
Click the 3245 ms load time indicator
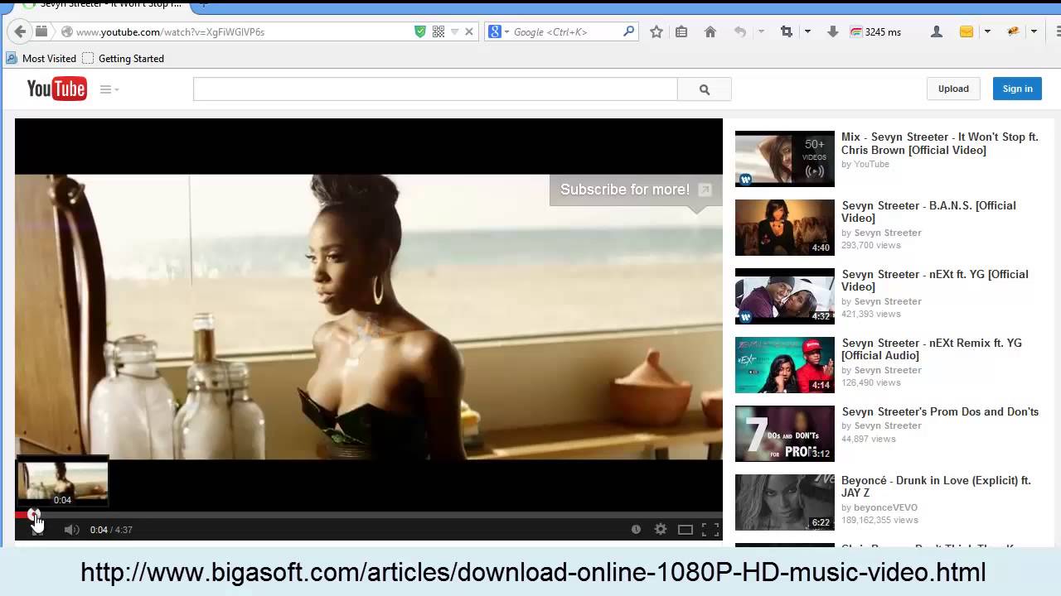coord(875,31)
